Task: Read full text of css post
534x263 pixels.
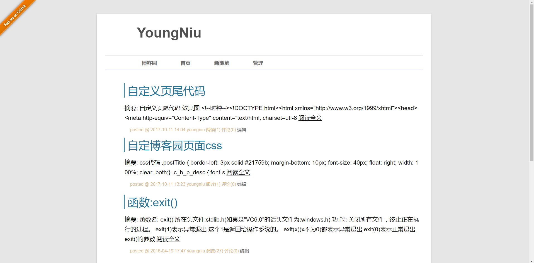Action: tap(238, 172)
